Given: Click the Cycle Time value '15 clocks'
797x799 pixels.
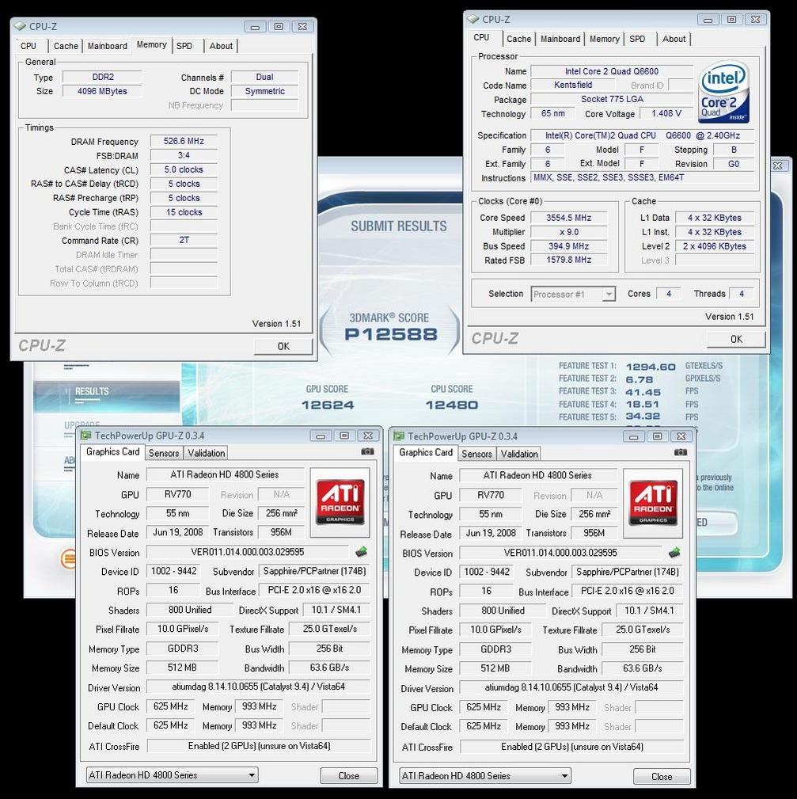Looking at the screenshot, I should pyautogui.click(x=184, y=212).
